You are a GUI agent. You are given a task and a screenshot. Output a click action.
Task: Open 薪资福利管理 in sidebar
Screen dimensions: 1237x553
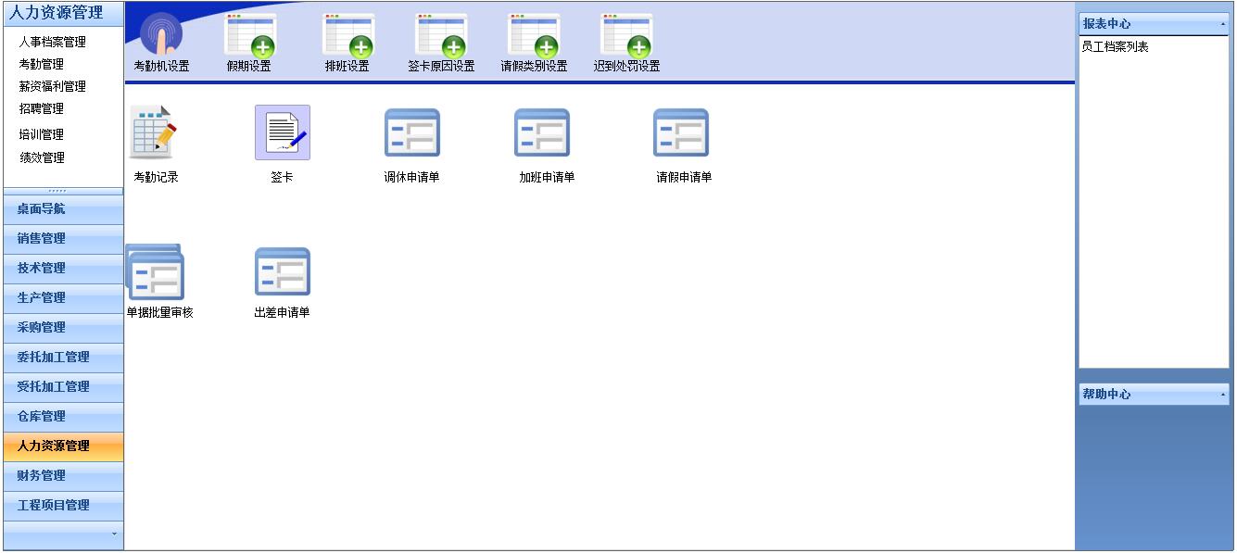point(53,86)
